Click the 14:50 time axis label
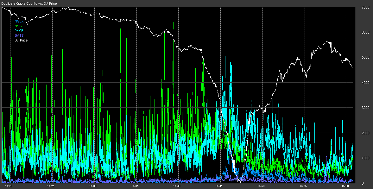Screen dimensions: 373x189 [261, 186]
